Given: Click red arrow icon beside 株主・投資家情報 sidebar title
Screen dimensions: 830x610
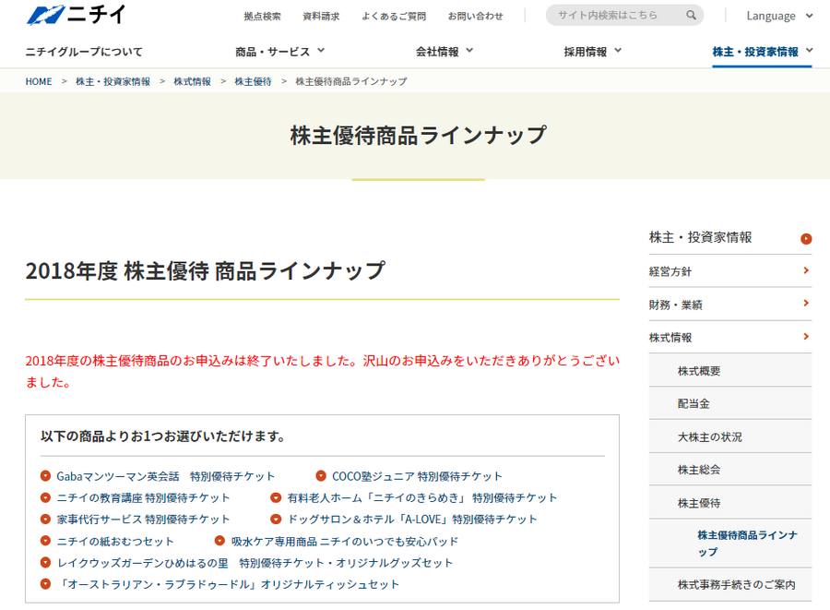Looking at the screenshot, I should [806, 239].
